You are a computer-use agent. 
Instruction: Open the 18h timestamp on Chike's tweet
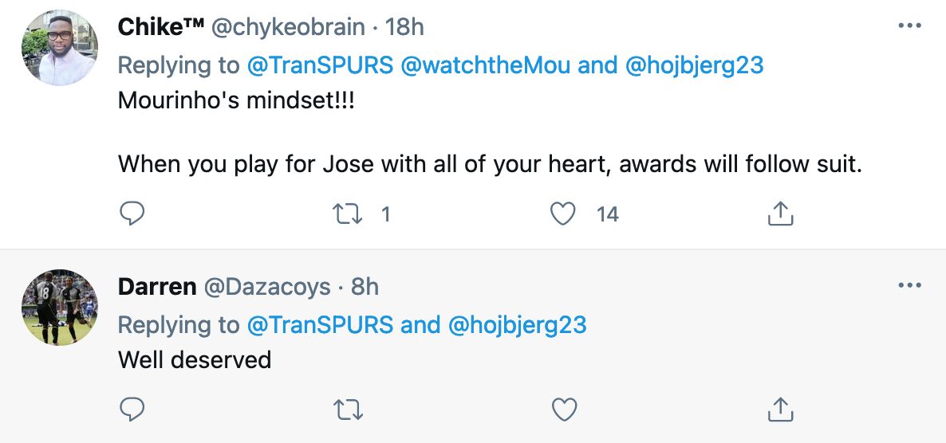point(404,27)
